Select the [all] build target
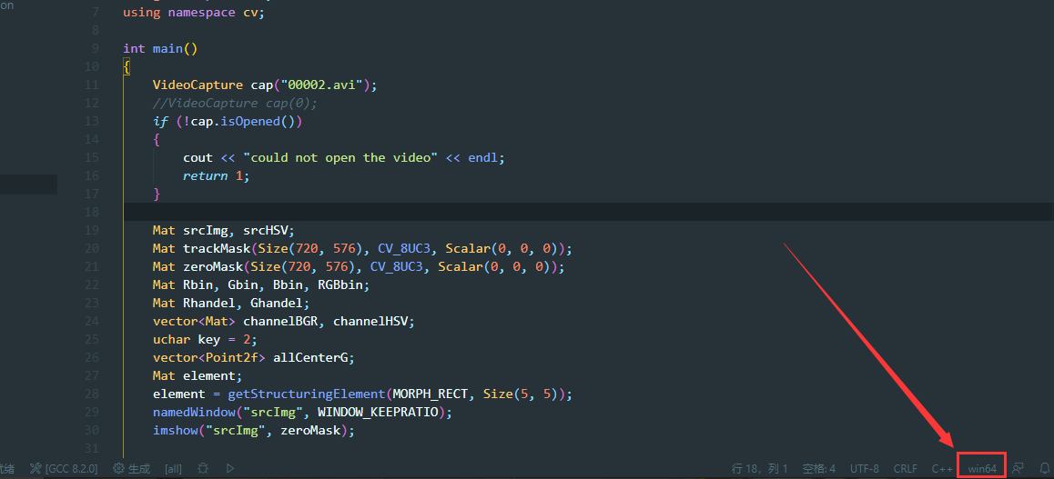 (x=174, y=468)
